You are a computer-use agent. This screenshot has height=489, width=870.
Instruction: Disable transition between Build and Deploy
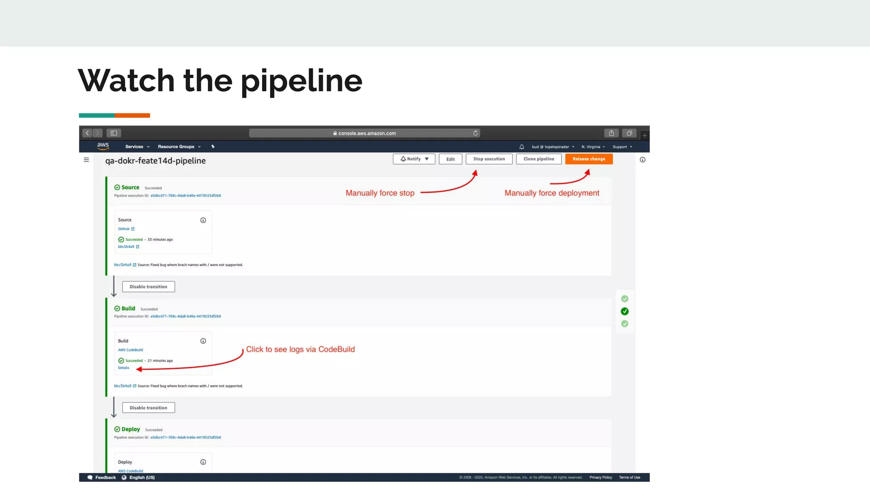pos(149,407)
